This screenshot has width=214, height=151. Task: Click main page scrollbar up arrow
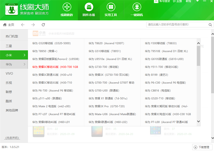point(212,34)
